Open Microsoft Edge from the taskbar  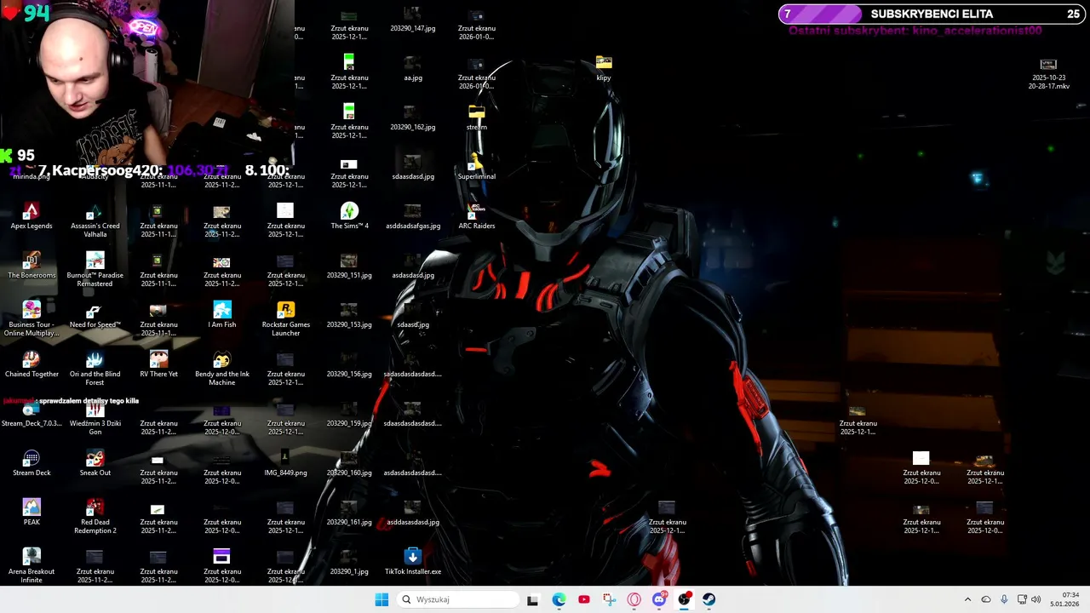coord(559,599)
